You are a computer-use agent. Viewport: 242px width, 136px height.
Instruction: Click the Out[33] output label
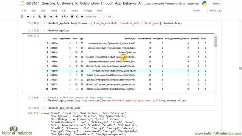tap(34, 36)
